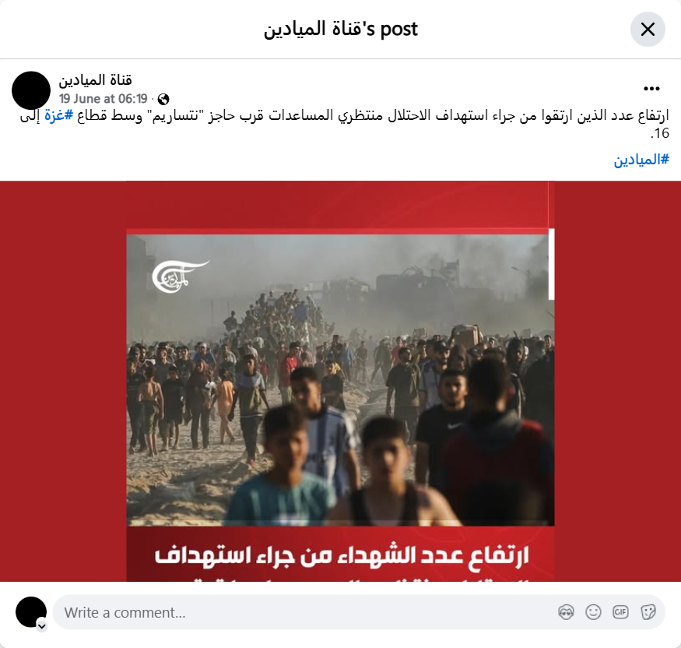
Task: Click the dialog title قناة الميادين's post
Action: pos(341,30)
